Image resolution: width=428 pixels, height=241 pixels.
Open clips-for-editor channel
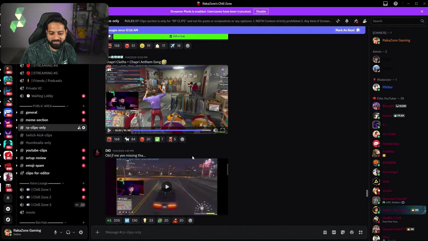52,173
